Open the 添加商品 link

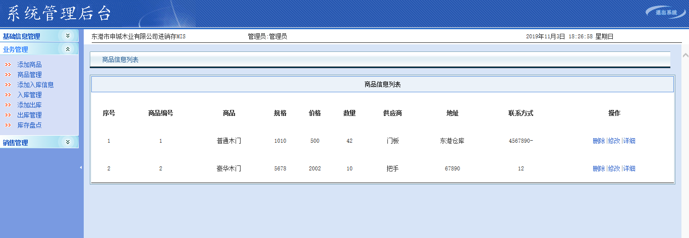(29, 65)
